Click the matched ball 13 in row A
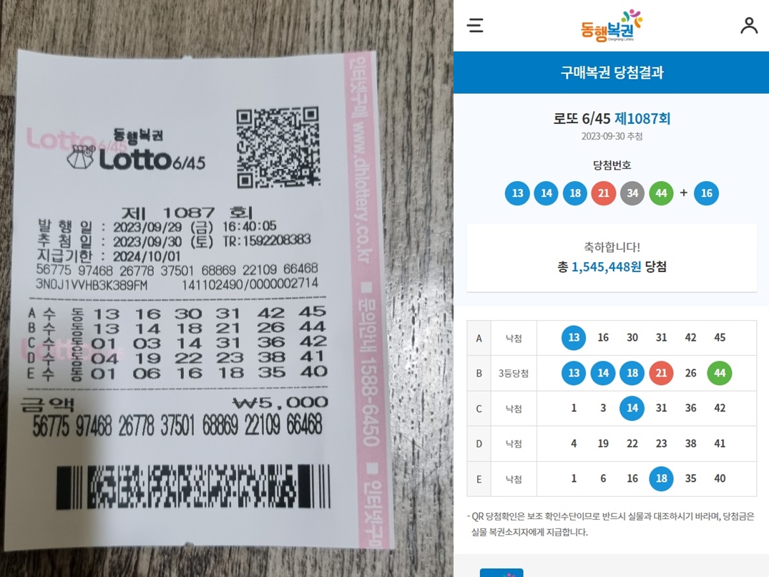Screen dimensions: 769x577 [574, 338]
